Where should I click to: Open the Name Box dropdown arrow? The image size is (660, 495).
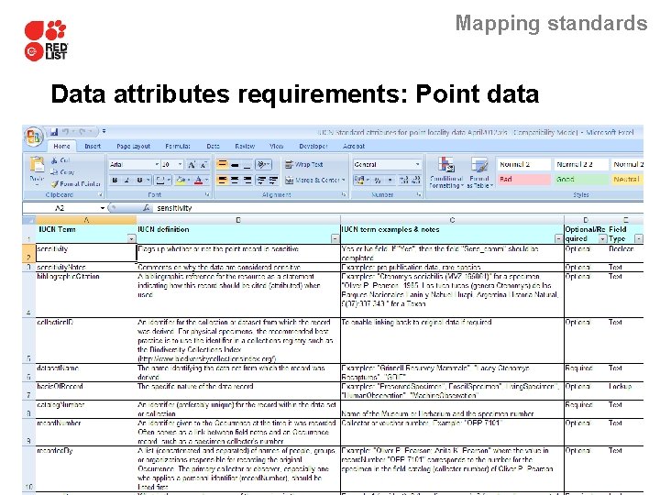tap(103, 208)
